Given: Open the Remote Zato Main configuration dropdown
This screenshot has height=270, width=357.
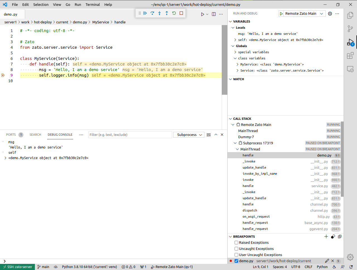Looking at the screenshot, I should pos(322,14).
